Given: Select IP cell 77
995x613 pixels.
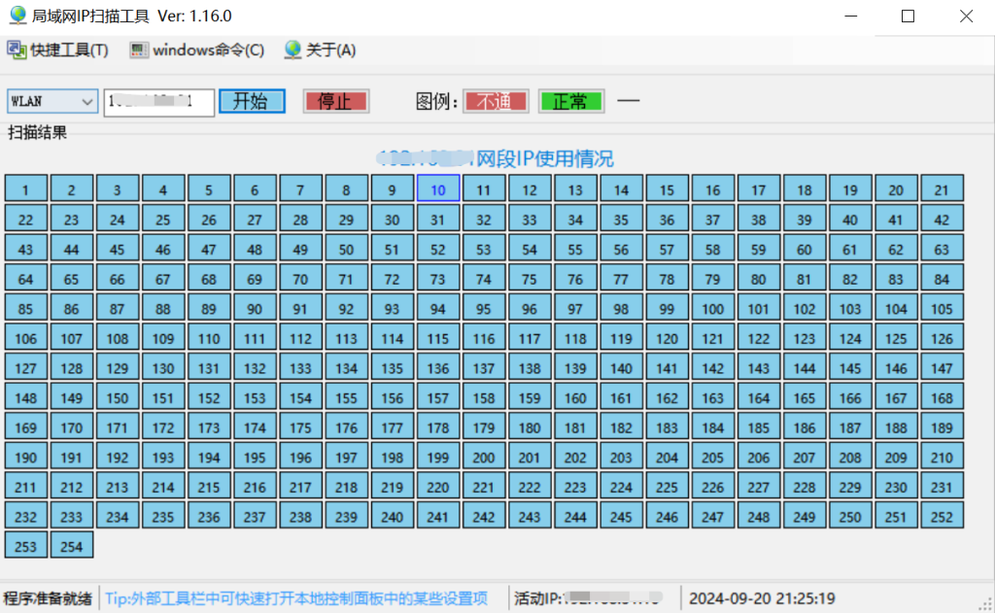Looking at the screenshot, I should click(621, 279).
